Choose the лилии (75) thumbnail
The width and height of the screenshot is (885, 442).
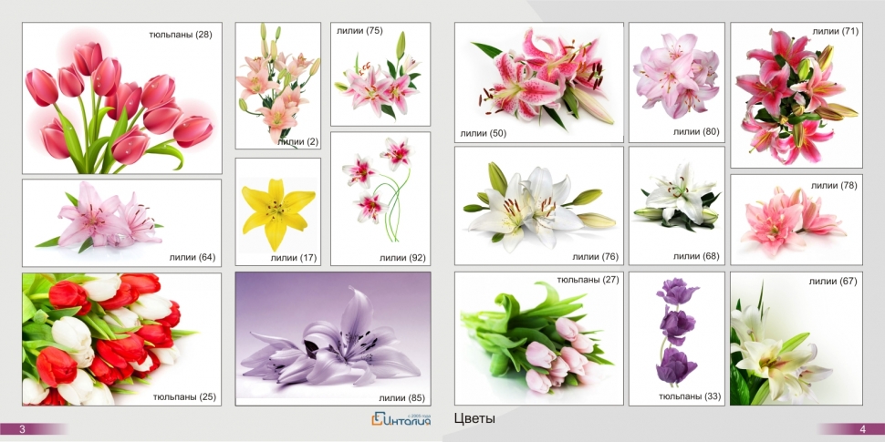click(380, 75)
